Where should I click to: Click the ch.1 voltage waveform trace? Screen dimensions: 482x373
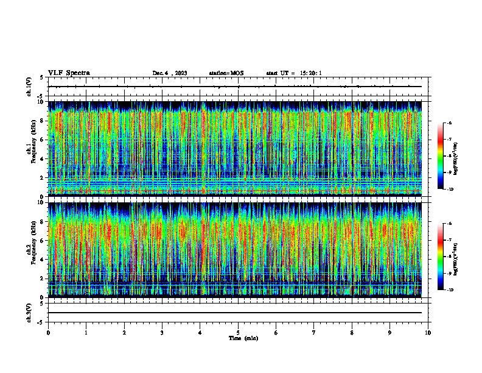pyautogui.click(x=235, y=87)
